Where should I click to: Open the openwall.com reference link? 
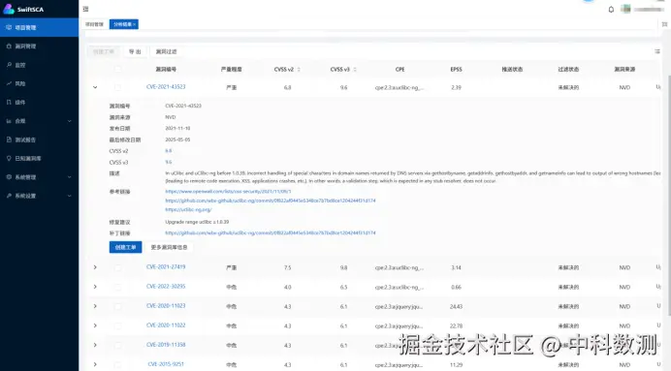228,192
